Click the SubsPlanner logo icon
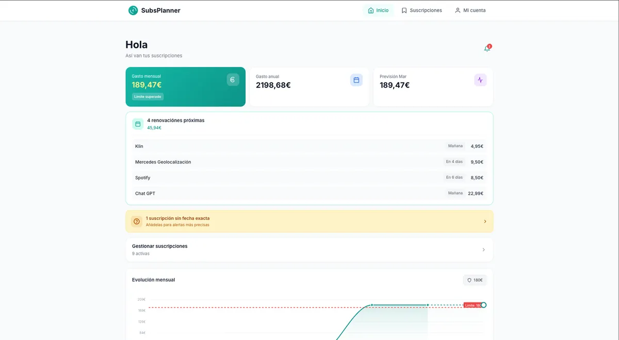The height and width of the screenshot is (340, 619). (133, 10)
